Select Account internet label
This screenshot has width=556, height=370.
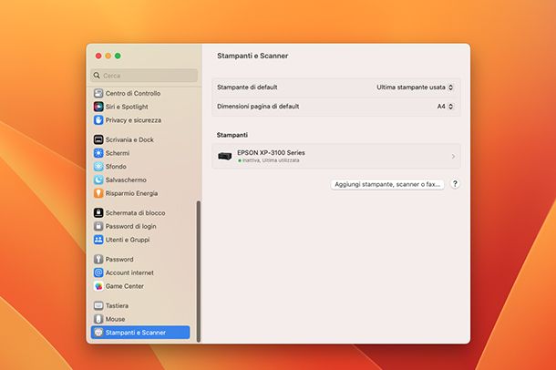point(129,272)
